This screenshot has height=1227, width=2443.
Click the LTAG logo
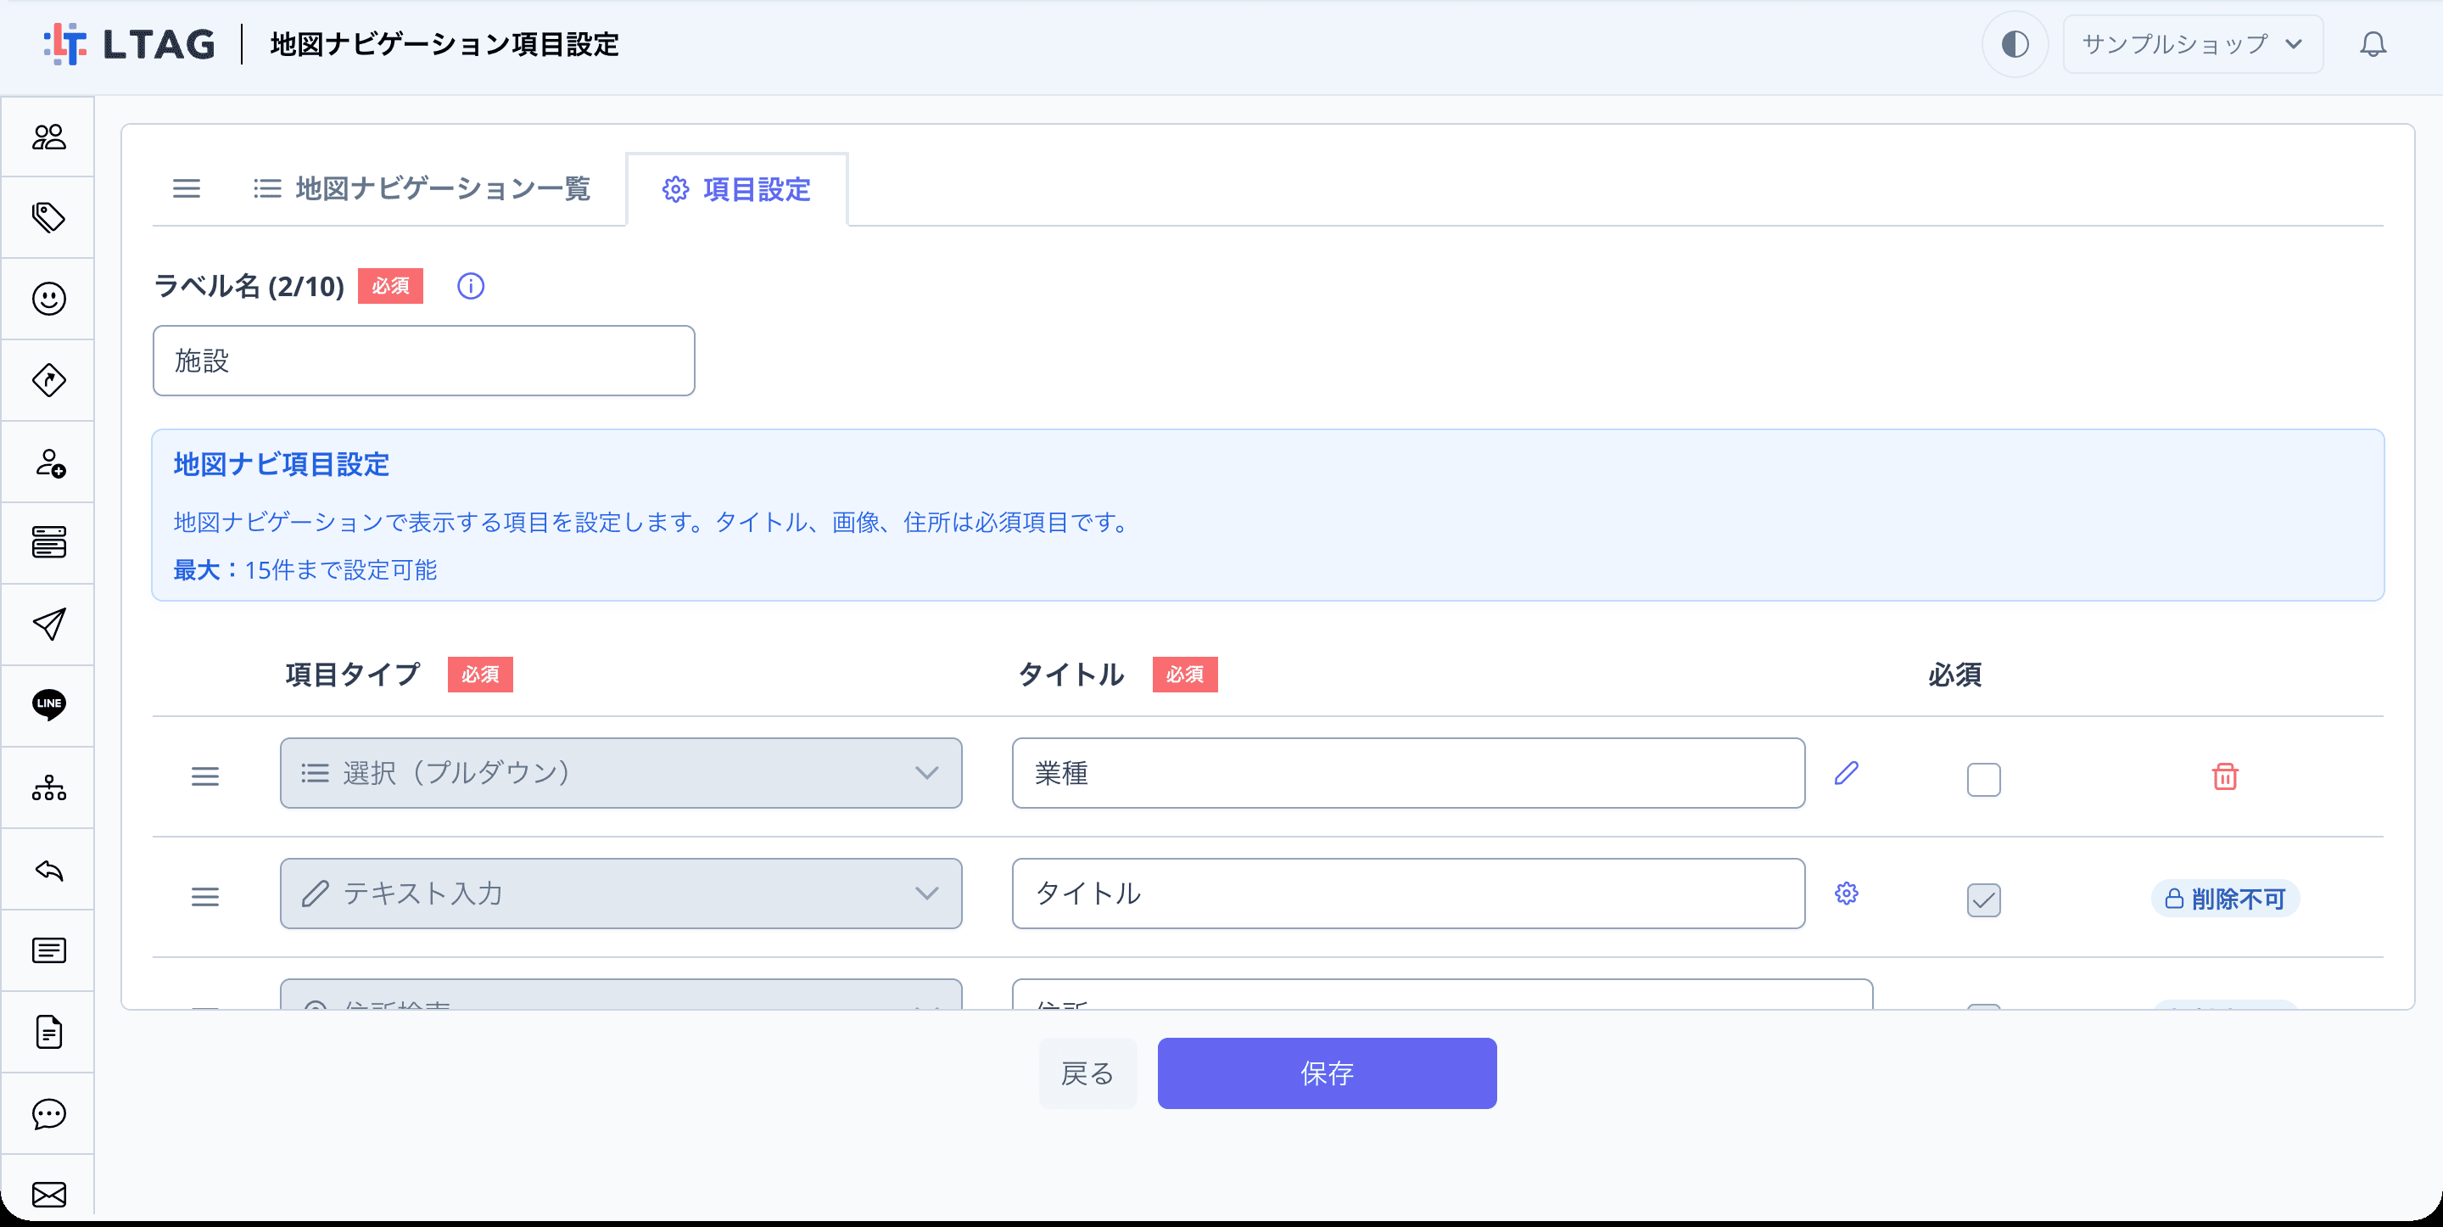[130, 45]
